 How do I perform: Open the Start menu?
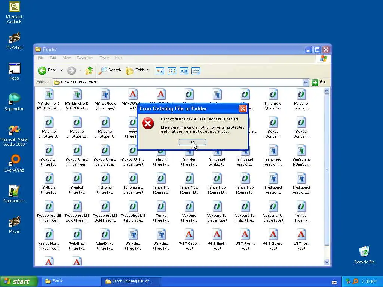(19, 281)
